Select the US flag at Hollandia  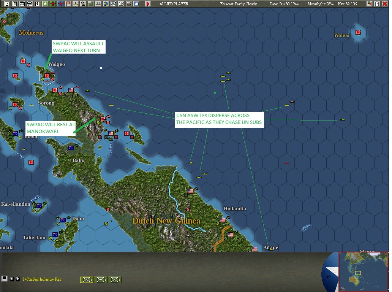point(223,220)
